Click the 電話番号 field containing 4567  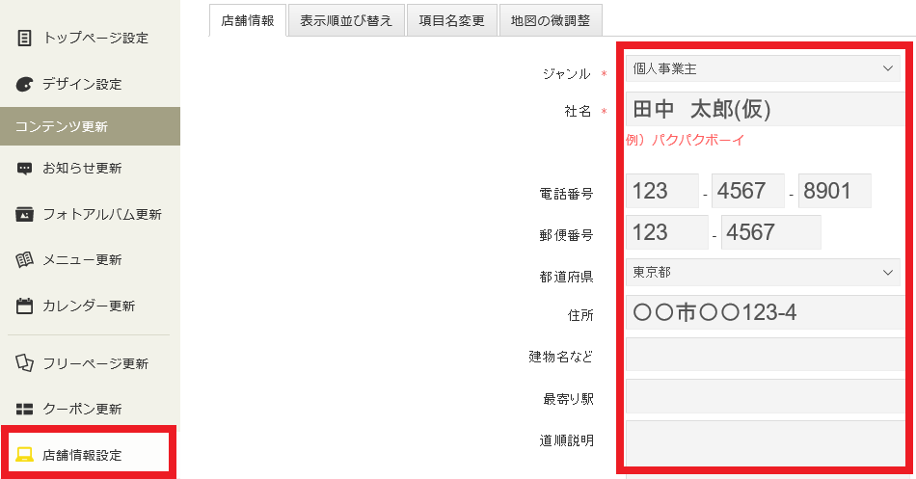748,191
